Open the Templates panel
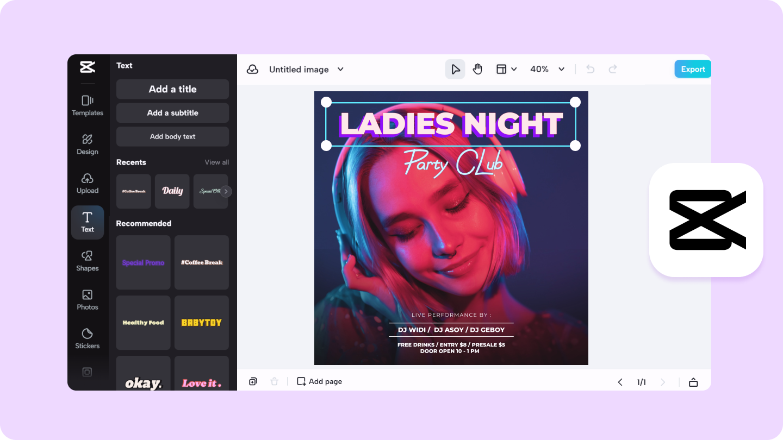The height and width of the screenshot is (440, 783). click(x=88, y=105)
